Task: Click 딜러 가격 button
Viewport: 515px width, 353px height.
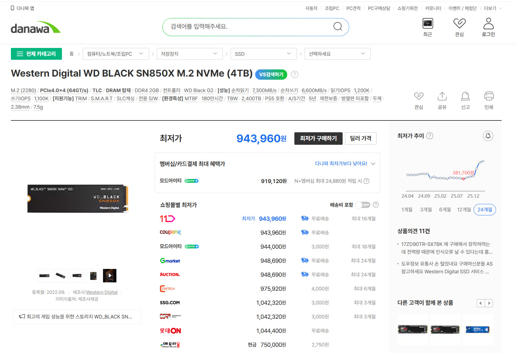Action: (x=361, y=139)
